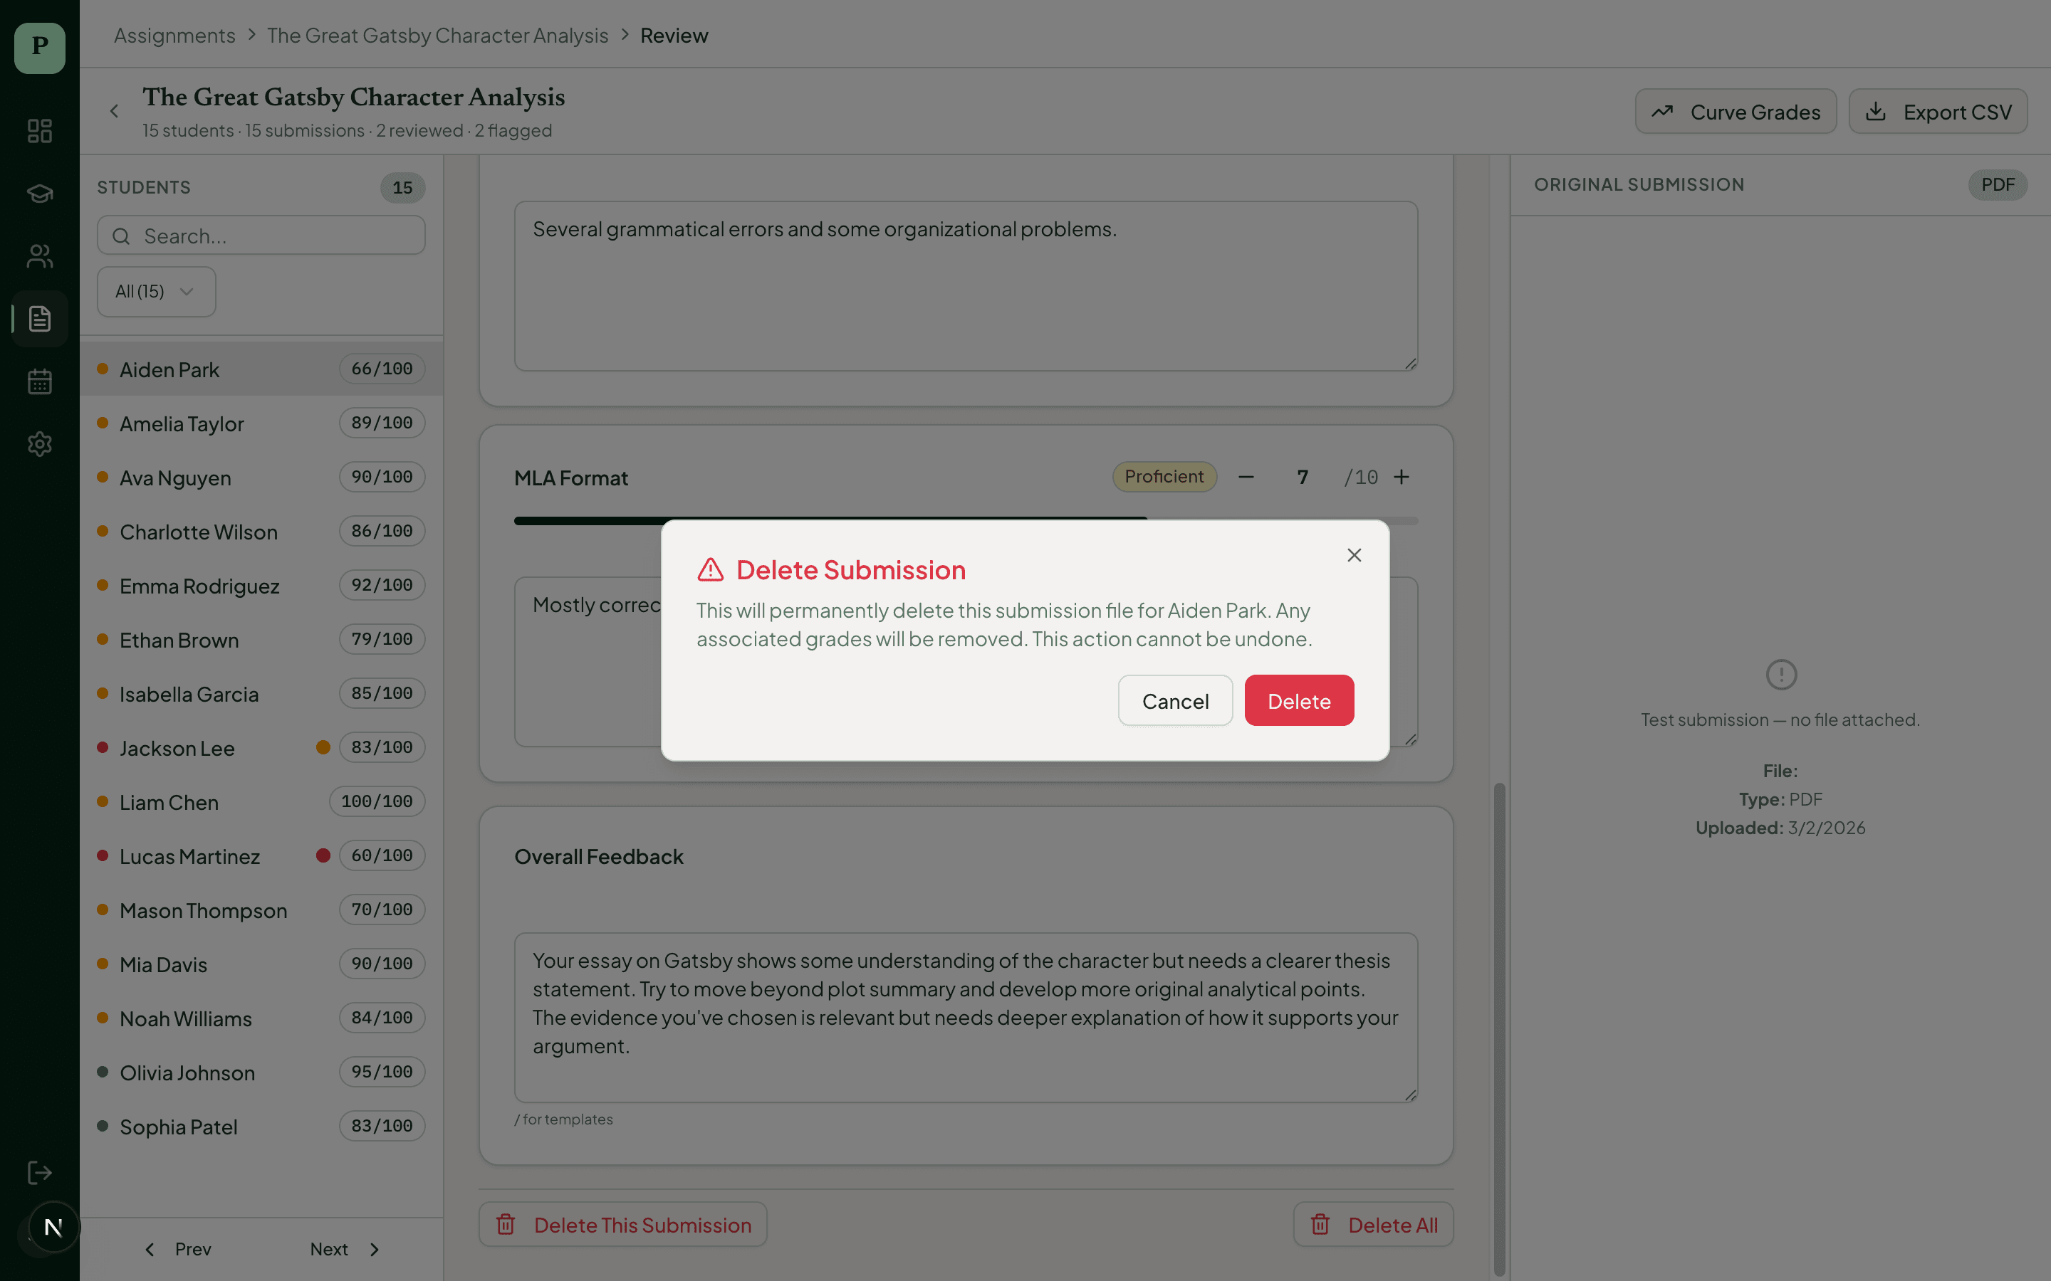The image size is (2051, 1281).
Task: Click the back arrow beside assignment title
Action: [115, 111]
